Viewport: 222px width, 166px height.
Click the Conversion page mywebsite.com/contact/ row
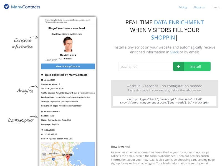tap(61, 106)
